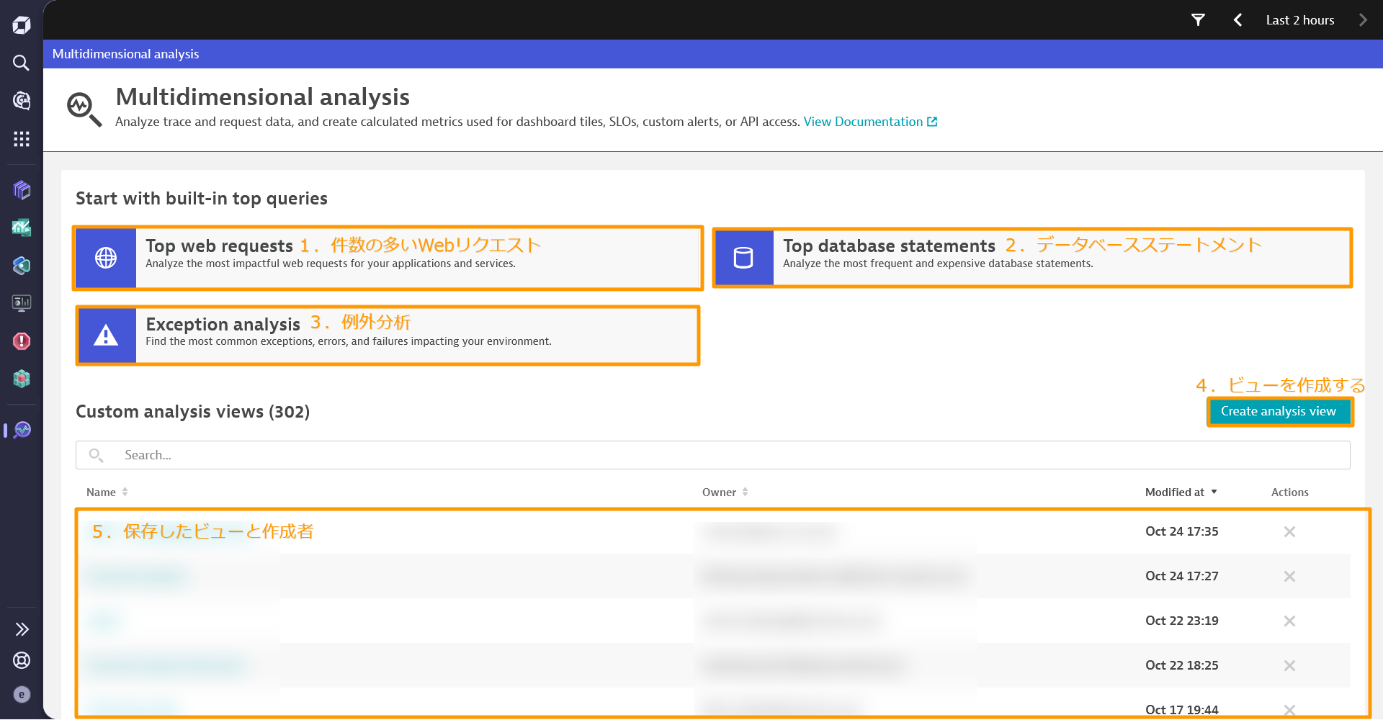
Task: Open the user profile avatar
Action: pyautogui.click(x=22, y=694)
